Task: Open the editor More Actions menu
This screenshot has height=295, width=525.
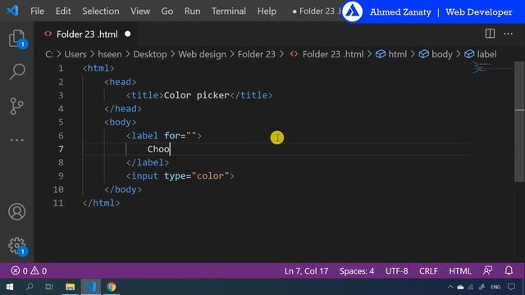Action: 508,34
